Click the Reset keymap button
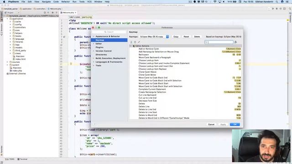Screen dimensions: 292x164 (186, 36)
